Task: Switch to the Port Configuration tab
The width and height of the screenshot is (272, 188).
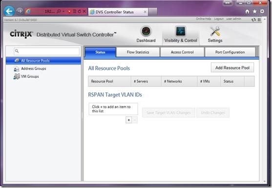Action: [230, 52]
